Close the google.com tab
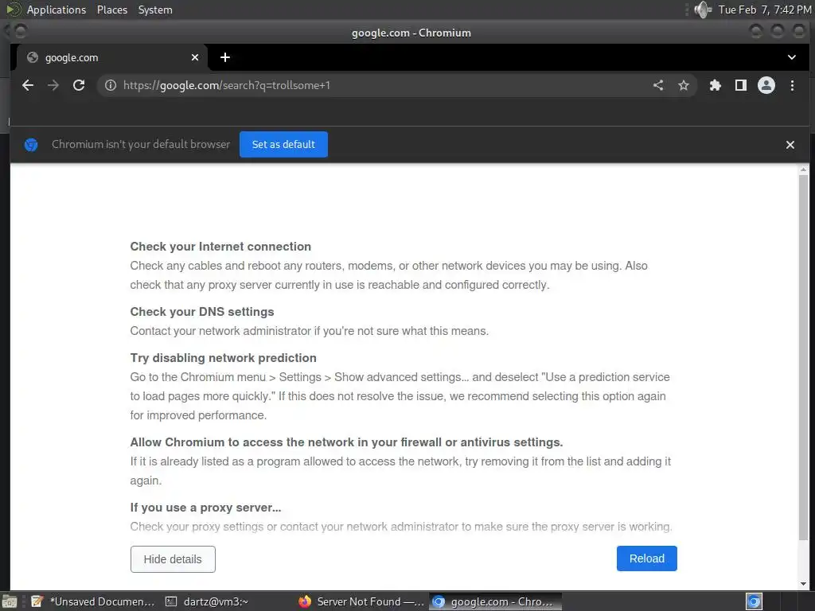 click(x=195, y=57)
